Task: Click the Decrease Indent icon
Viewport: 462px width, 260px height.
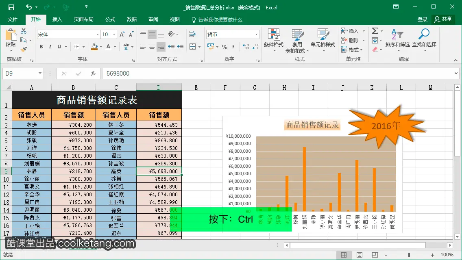Action: coord(171,47)
